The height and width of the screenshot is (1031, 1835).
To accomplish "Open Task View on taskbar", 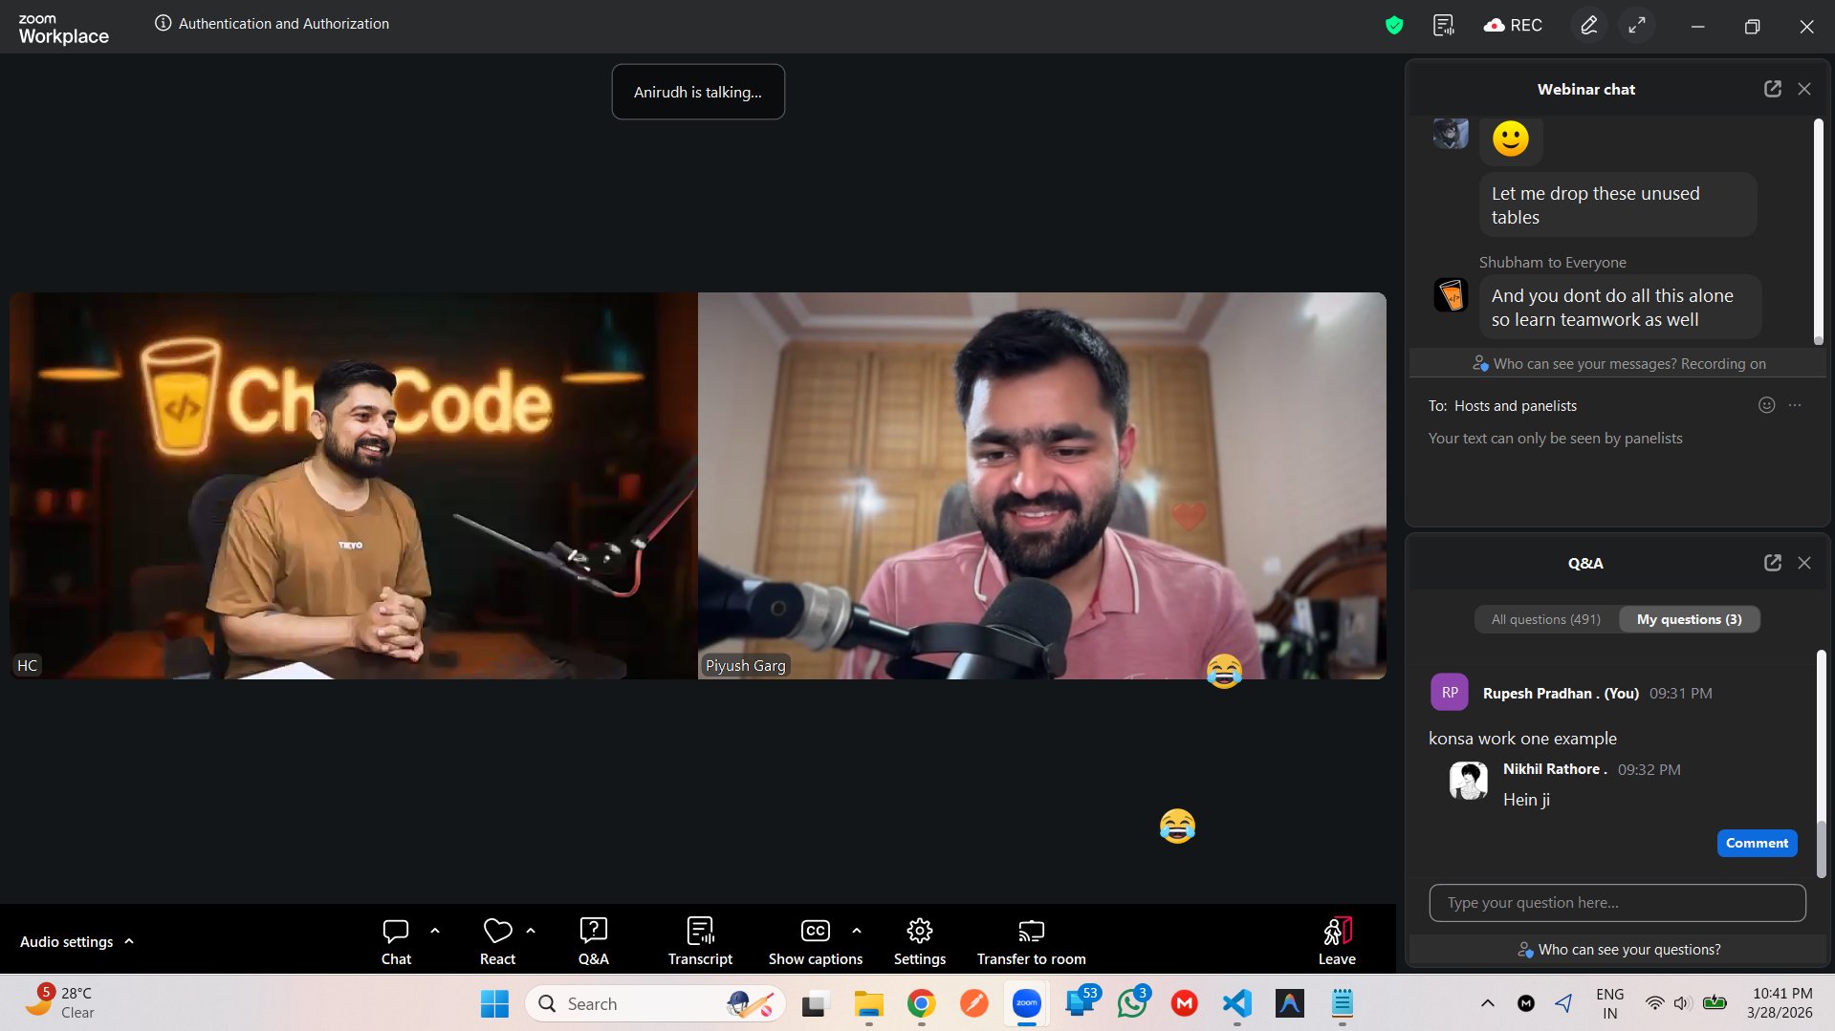I will click(815, 1003).
